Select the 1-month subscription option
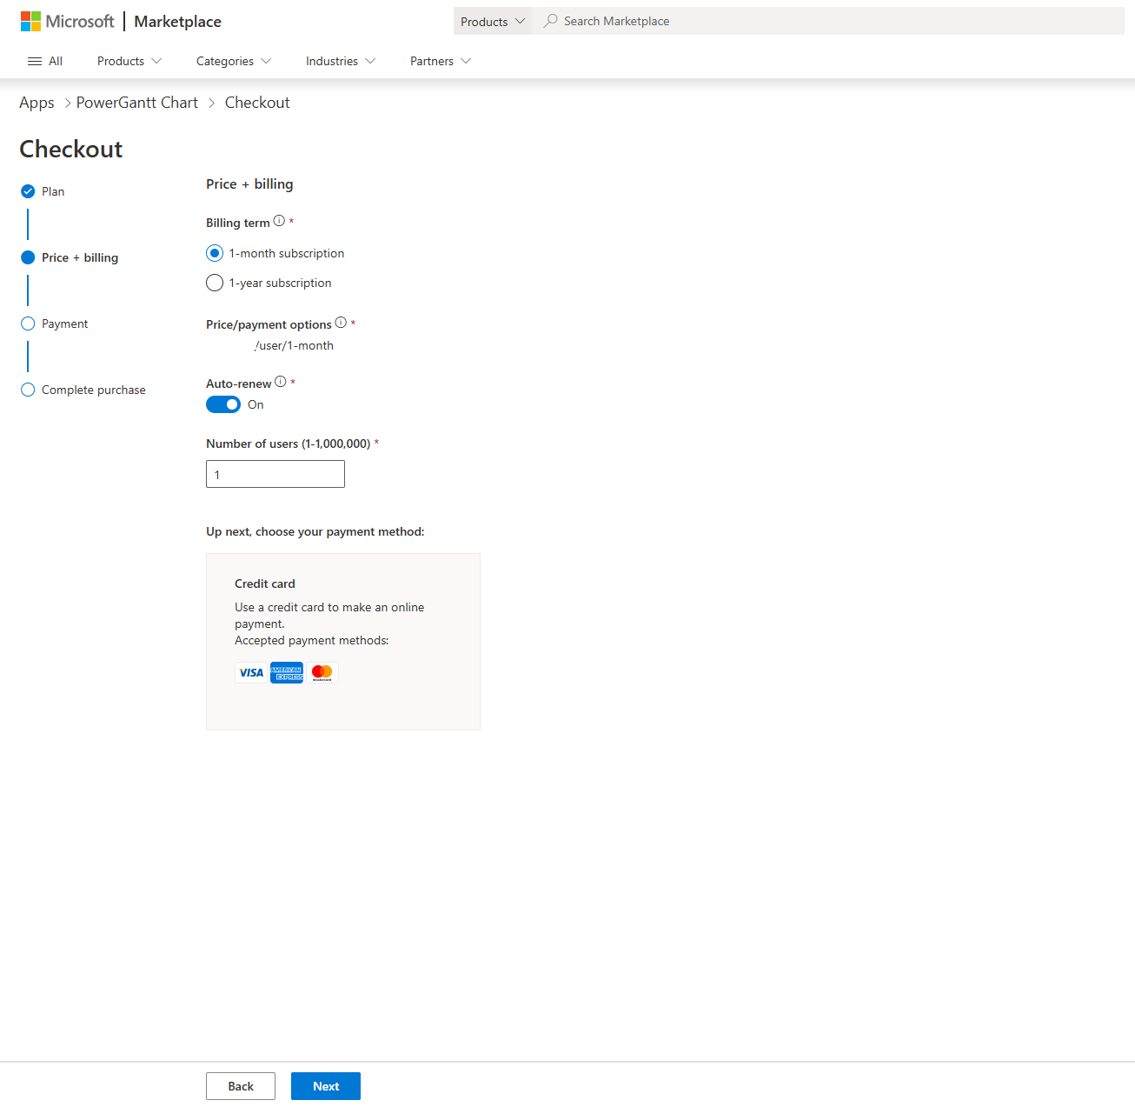This screenshot has width=1135, height=1107. click(215, 253)
